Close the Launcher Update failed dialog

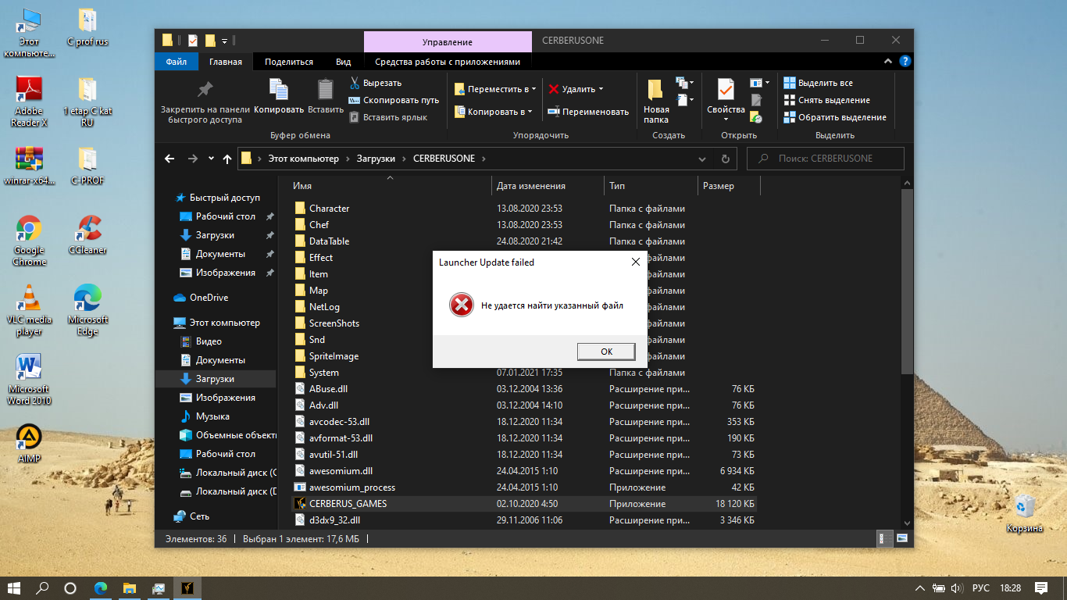(635, 262)
